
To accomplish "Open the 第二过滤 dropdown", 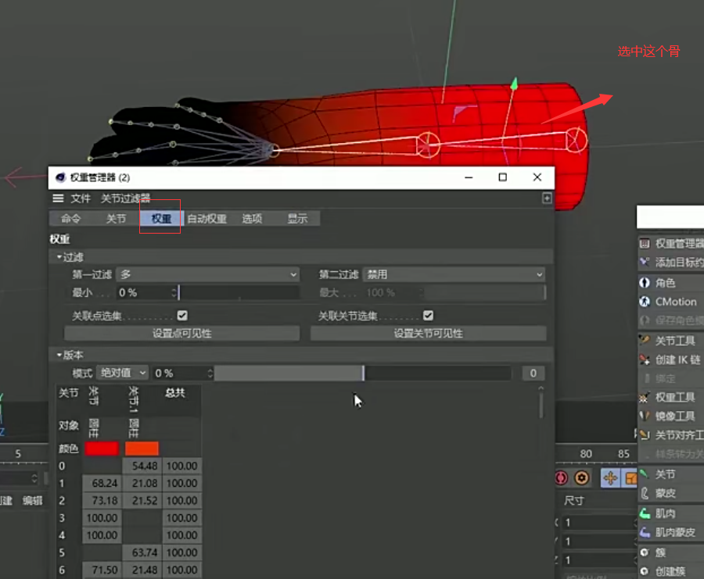I will [454, 274].
